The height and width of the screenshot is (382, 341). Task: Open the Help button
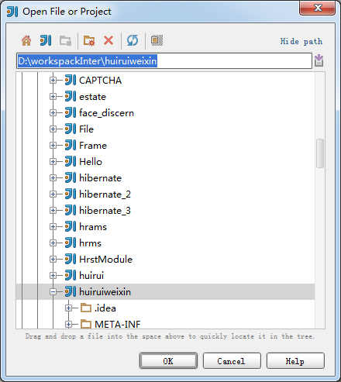[x=295, y=361]
